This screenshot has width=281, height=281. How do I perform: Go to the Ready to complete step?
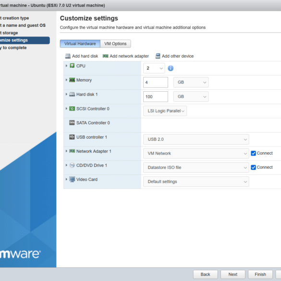pos(13,48)
